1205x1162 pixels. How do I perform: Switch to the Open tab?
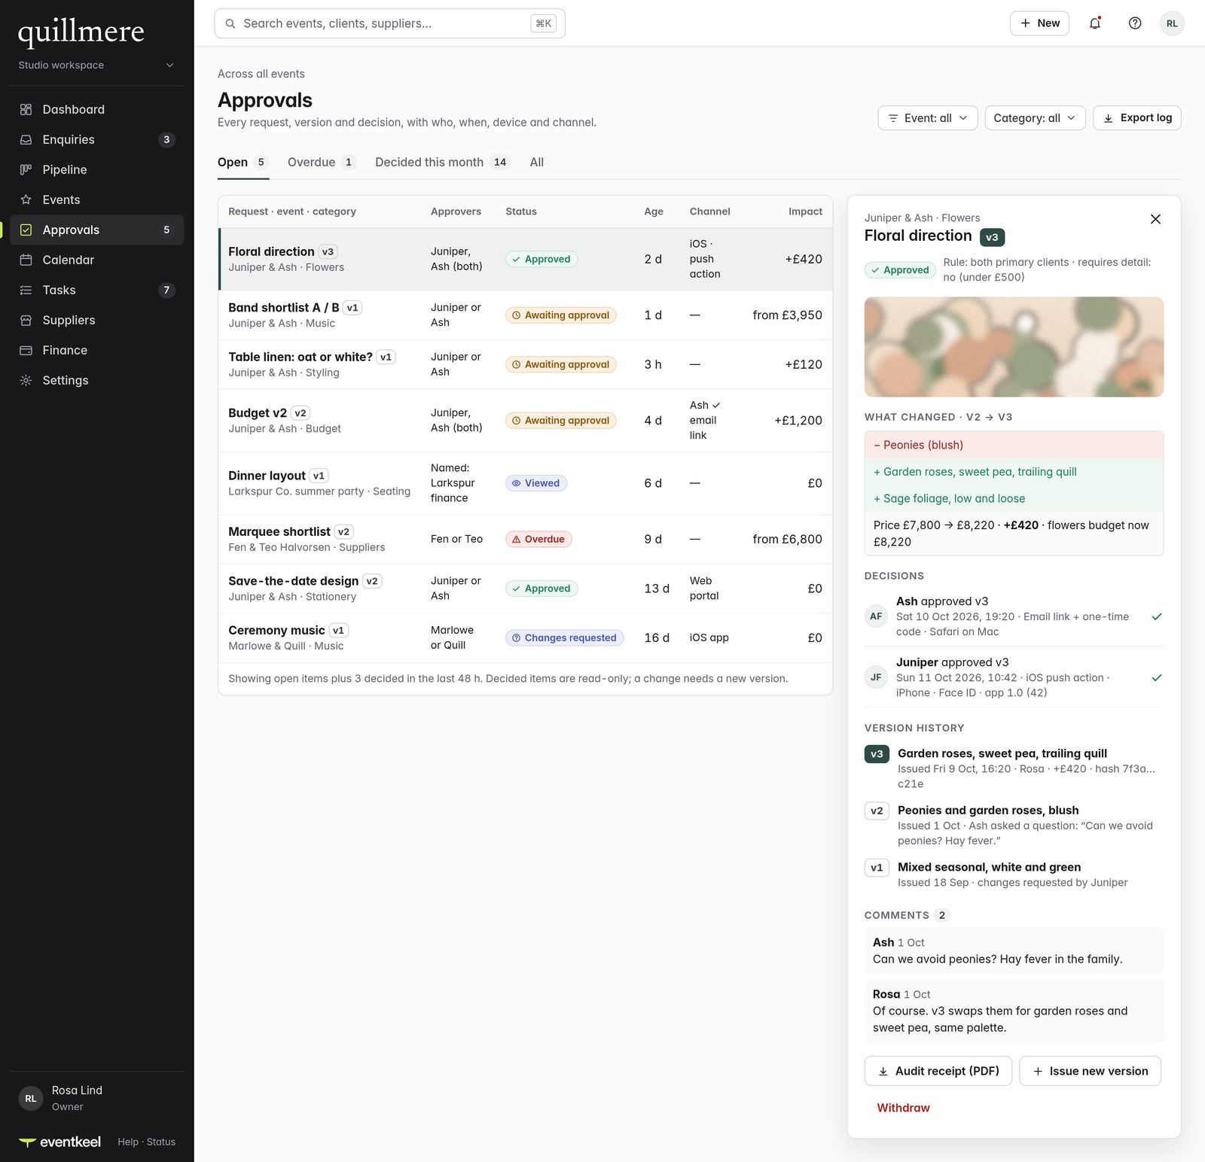point(243,162)
